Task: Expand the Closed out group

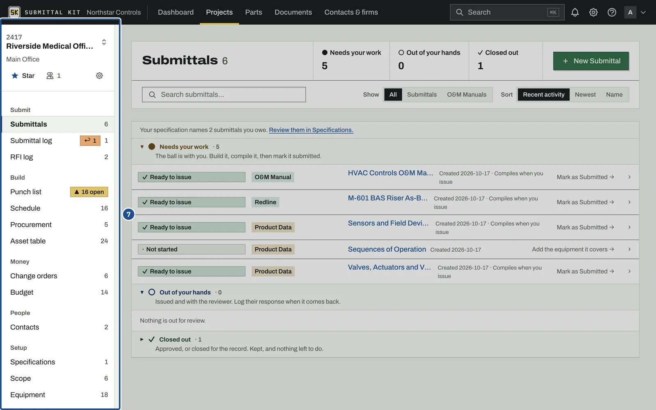Action: (x=142, y=339)
